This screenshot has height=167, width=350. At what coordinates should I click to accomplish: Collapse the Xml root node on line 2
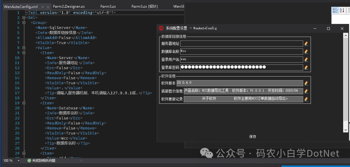[x=24, y=18]
